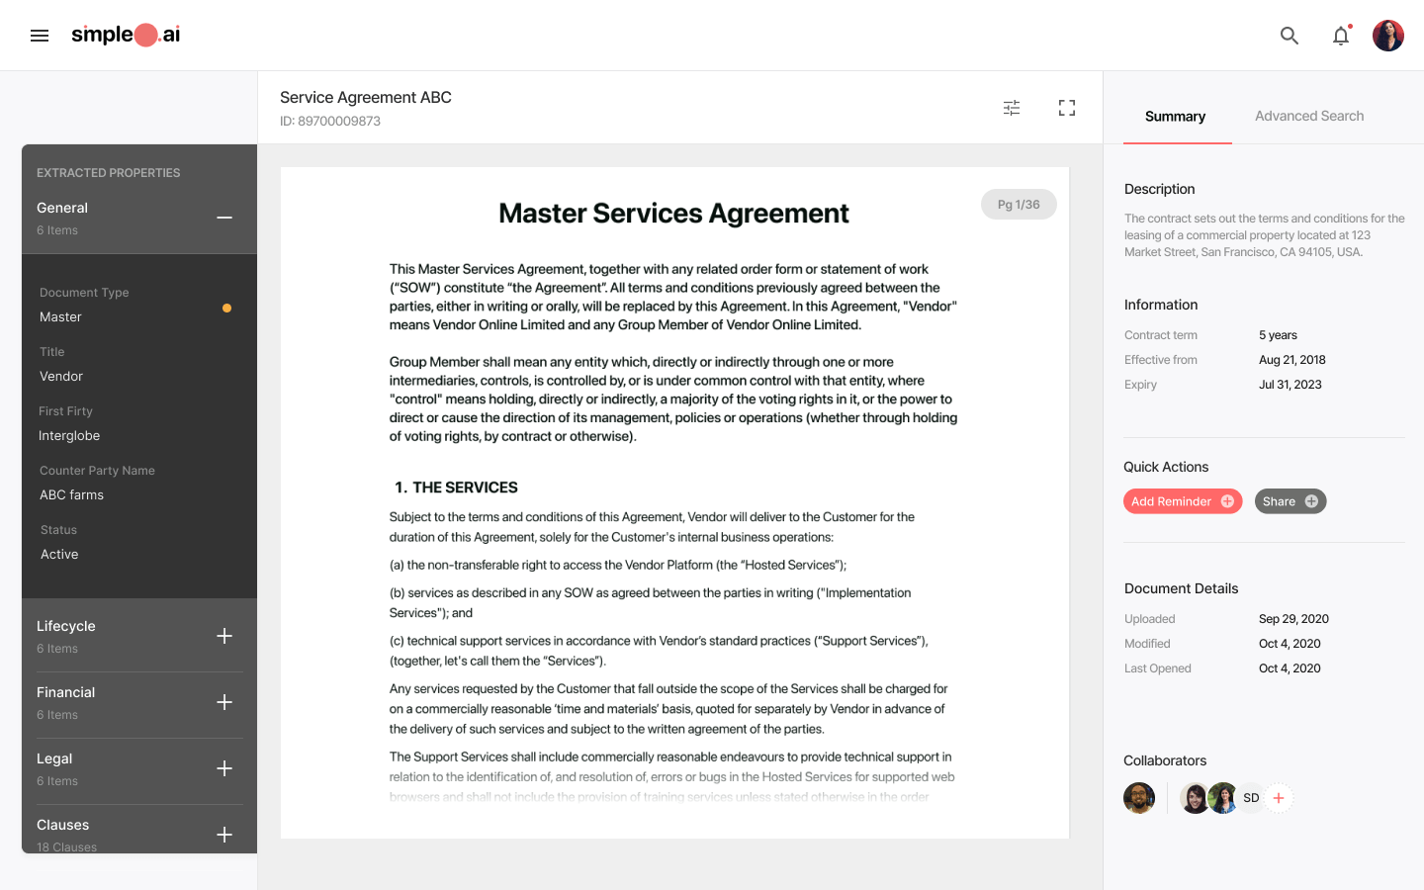
Task: Open the search tool
Action: click(1290, 35)
